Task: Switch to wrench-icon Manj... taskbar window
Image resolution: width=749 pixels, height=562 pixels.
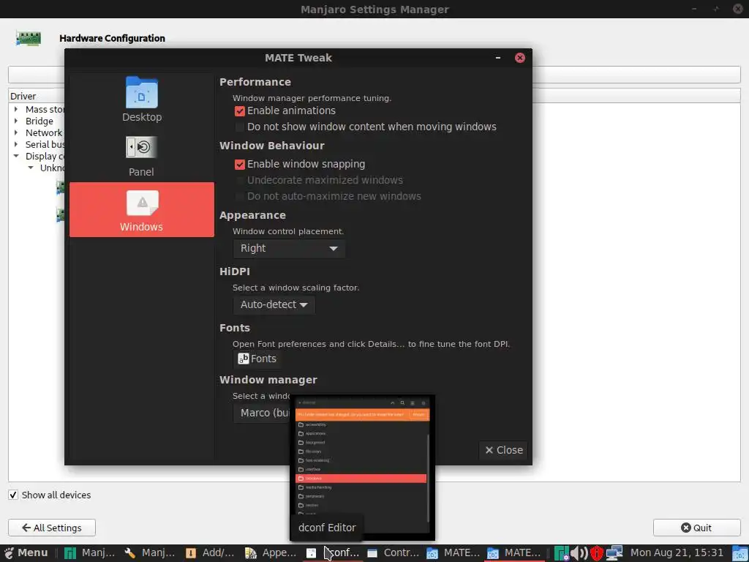Action: click(x=149, y=553)
